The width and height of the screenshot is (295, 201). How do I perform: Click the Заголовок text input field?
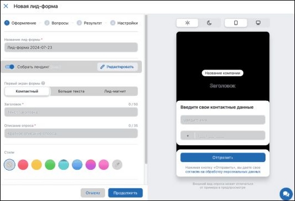pos(71,112)
